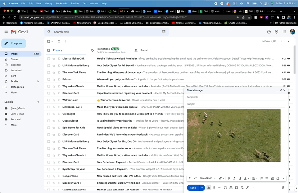Insert a signature using the pen icon
This screenshot has width=298, height=193.
(x=248, y=188)
